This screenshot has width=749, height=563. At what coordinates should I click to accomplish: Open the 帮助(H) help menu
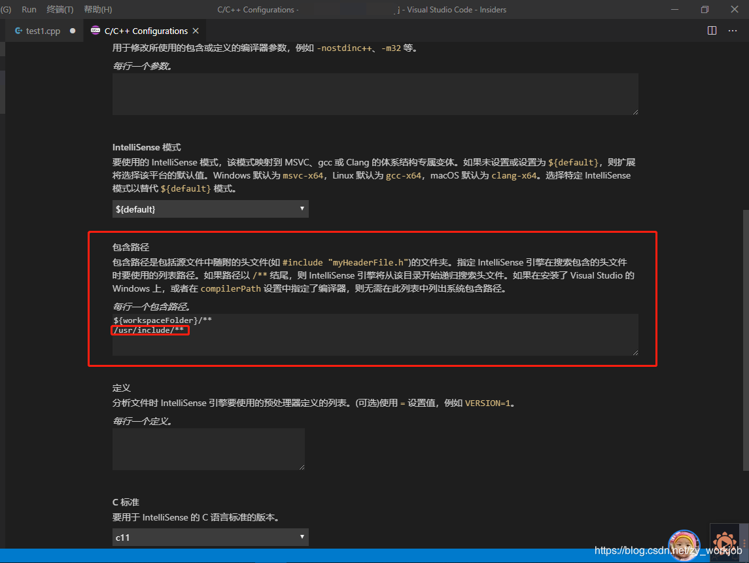click(98, 10)
